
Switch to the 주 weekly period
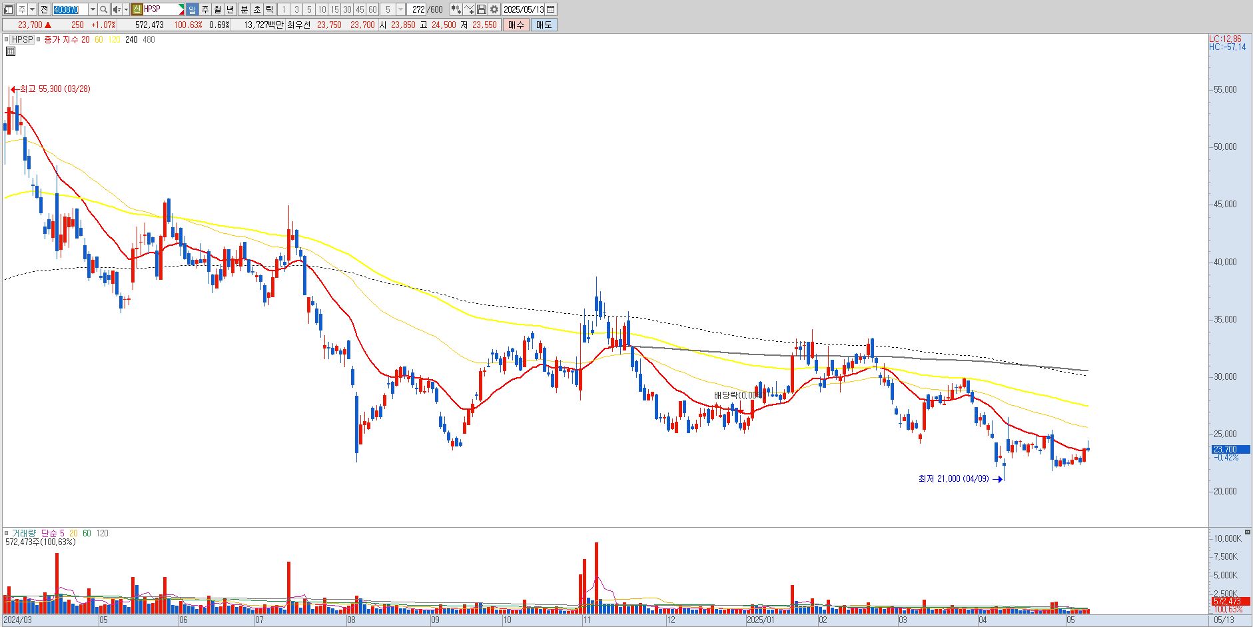(x=205, y=9)
